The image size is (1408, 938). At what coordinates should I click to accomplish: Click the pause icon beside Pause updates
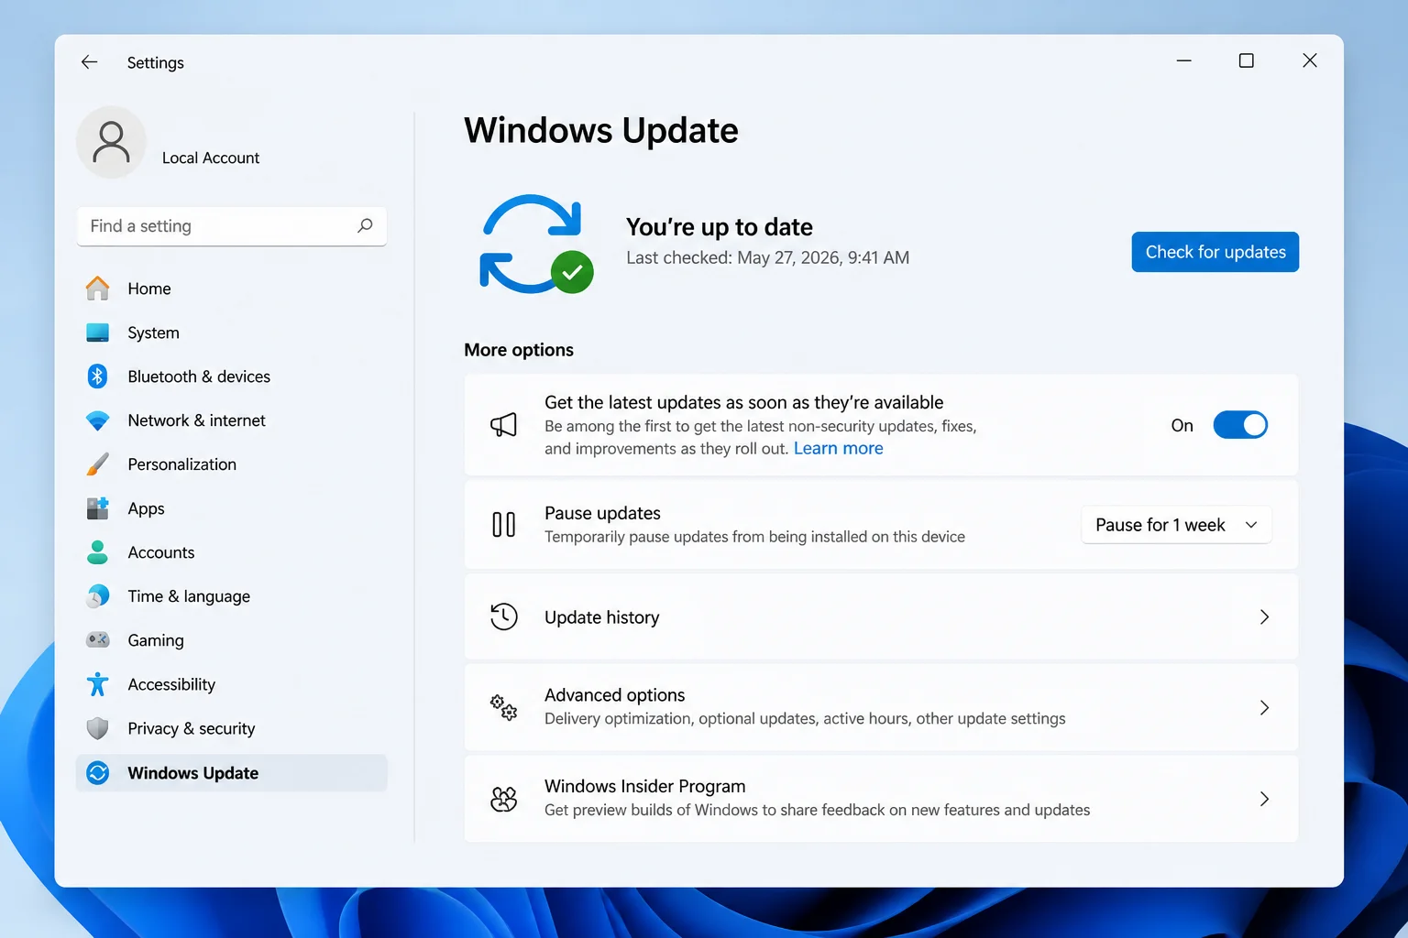503,525
